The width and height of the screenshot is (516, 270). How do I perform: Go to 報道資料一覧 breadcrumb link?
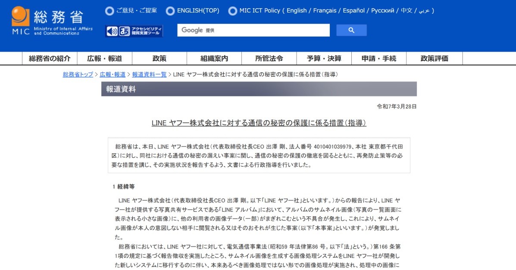pyautogui.click(x=149, y=74)
